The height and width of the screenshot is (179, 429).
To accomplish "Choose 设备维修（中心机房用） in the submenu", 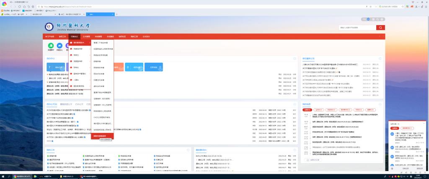I will point(102,105).
